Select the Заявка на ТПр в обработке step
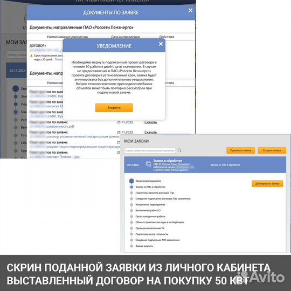This screenshot has height=291, width=291. tap(150, 187)
